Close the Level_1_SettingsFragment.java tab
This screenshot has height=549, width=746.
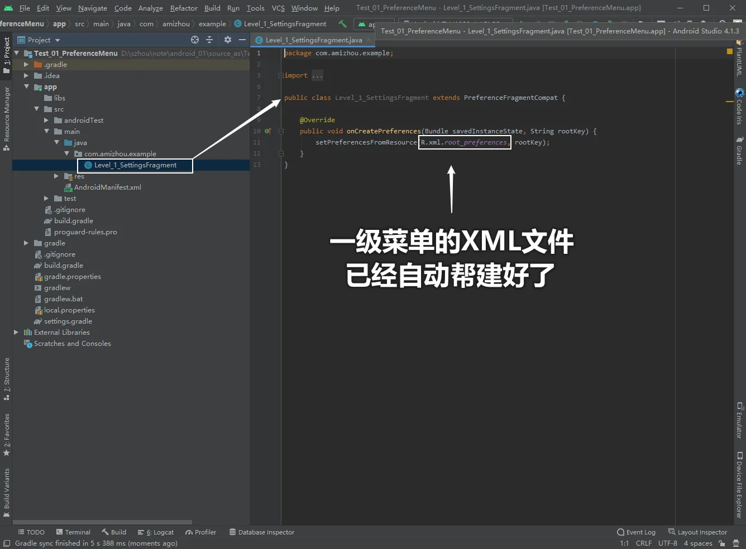coord(369,40)
